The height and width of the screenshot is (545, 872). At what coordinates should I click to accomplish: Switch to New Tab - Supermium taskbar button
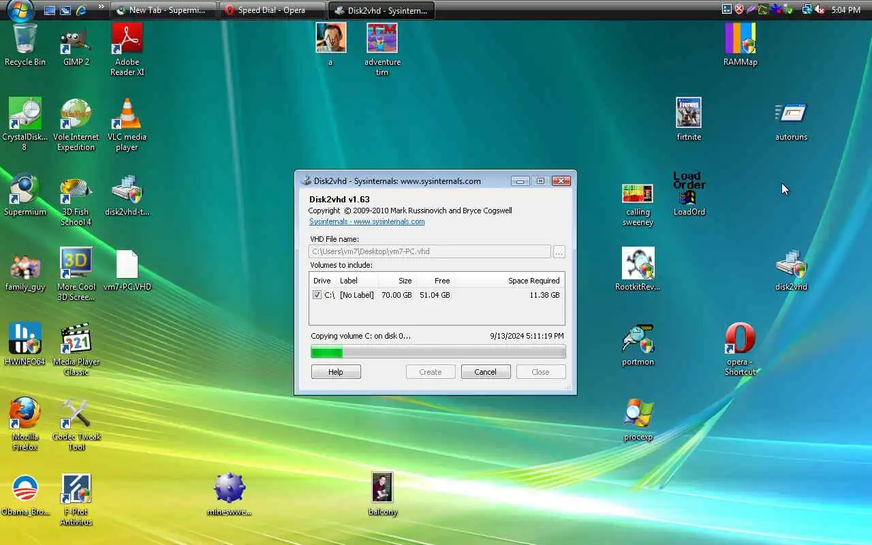point(163,10)
